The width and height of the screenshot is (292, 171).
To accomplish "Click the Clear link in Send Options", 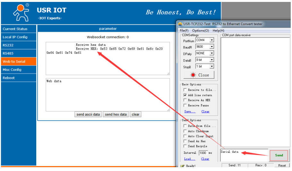I will pos(205,159).
